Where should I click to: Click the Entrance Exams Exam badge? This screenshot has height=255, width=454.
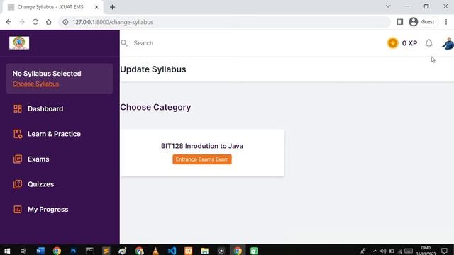202,159
